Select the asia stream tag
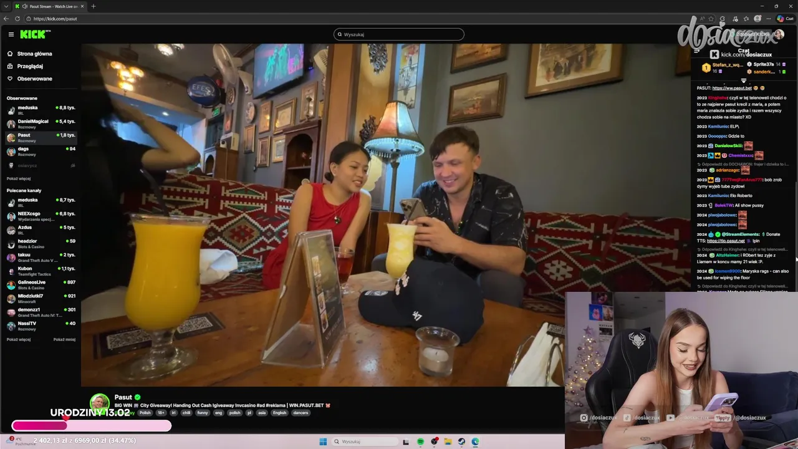This screenshot has width=798, height=449. pyautogui.click(x=262, y=413)
